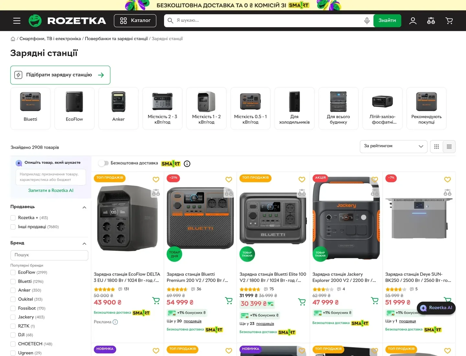Open Bluetti Premium 200 V2 other sellers link

pos(193,321)
